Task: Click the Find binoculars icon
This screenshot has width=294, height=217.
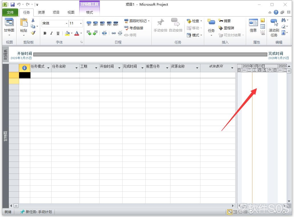Action: [283, 20]
